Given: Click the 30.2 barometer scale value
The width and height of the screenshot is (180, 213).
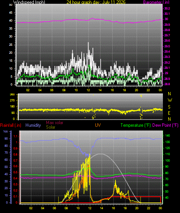Looking at the screenshot, I should click(167, 8).
